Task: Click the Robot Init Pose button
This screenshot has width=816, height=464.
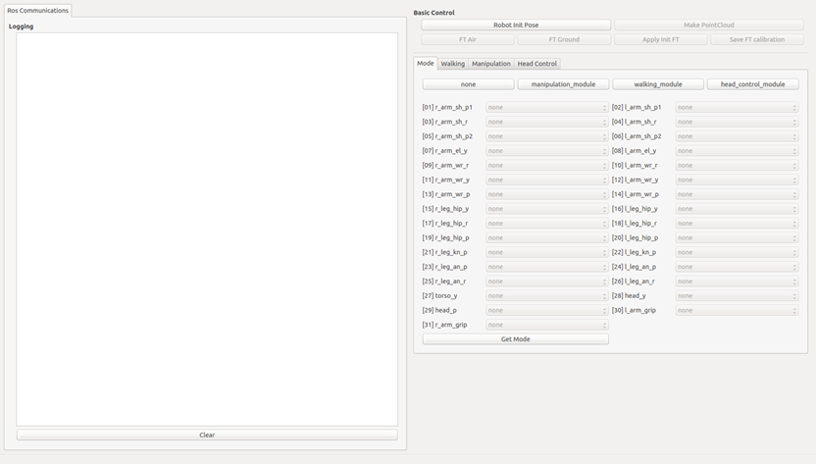Action: 516,25
